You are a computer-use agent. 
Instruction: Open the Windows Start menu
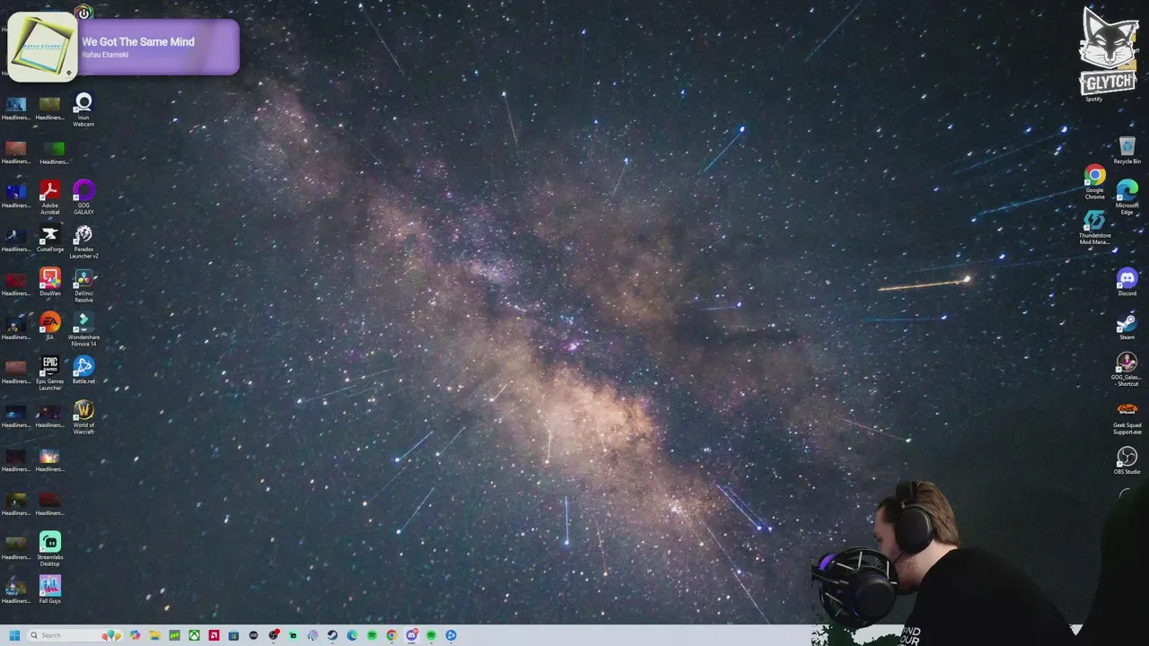pyautogui.click(x=14, y=635)
